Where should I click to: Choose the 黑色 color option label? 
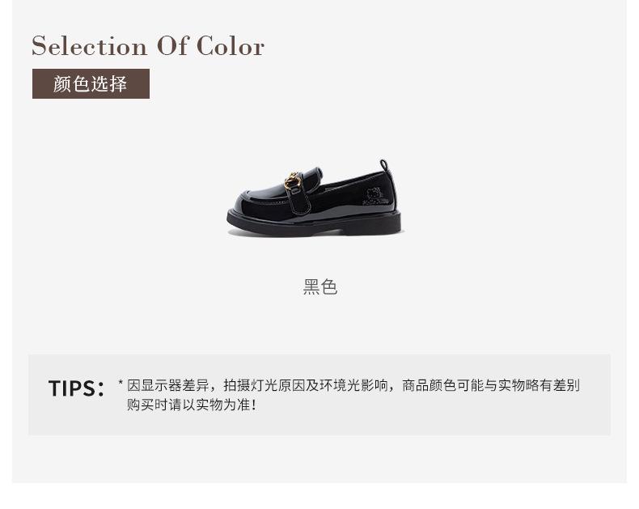pos(320,286)
